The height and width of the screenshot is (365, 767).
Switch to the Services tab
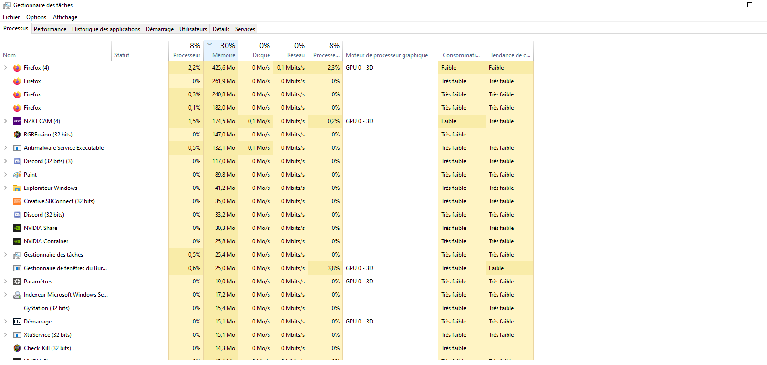click(245, 29)
